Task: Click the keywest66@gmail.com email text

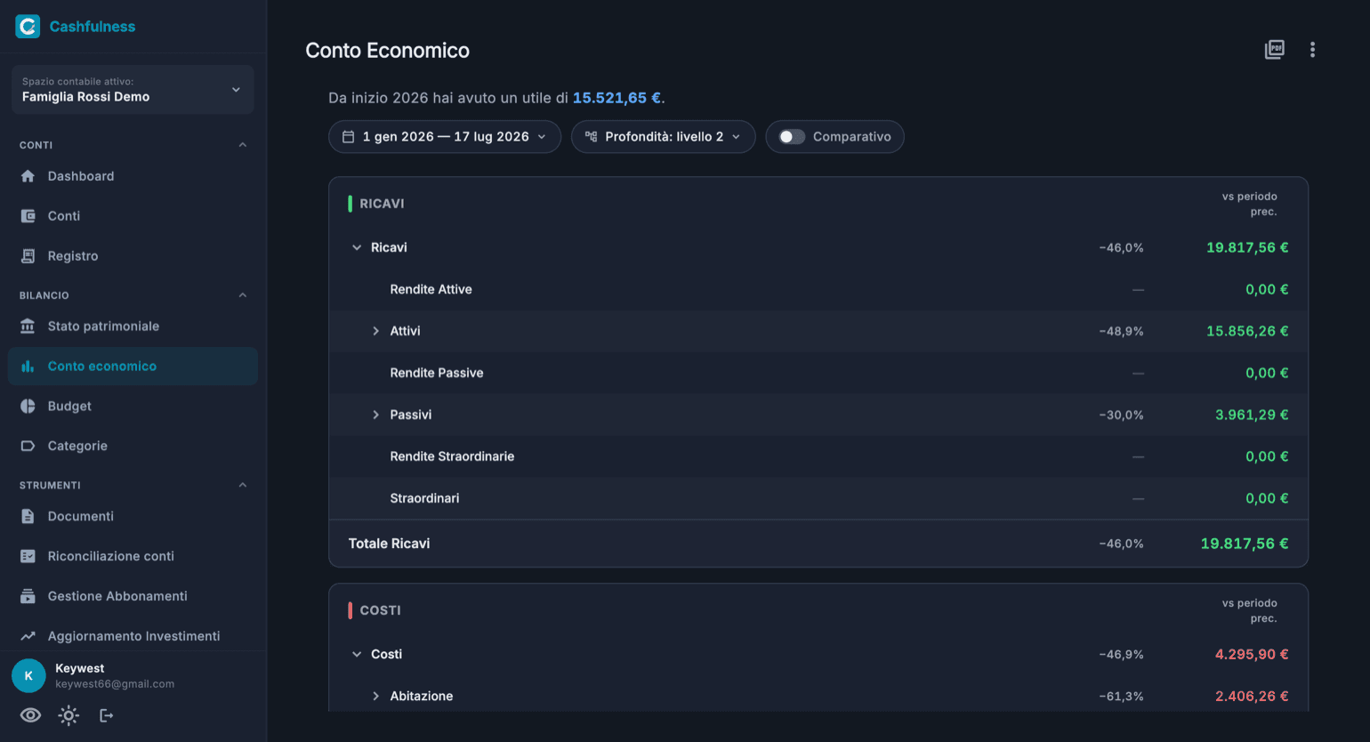Action: 115,685
